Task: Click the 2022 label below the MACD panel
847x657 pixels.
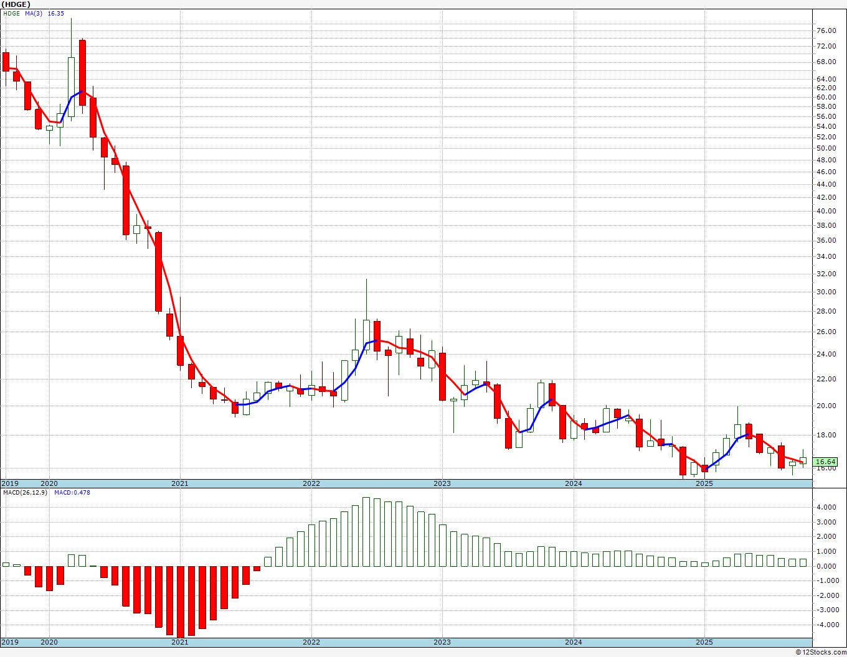Action: [311, 641]
